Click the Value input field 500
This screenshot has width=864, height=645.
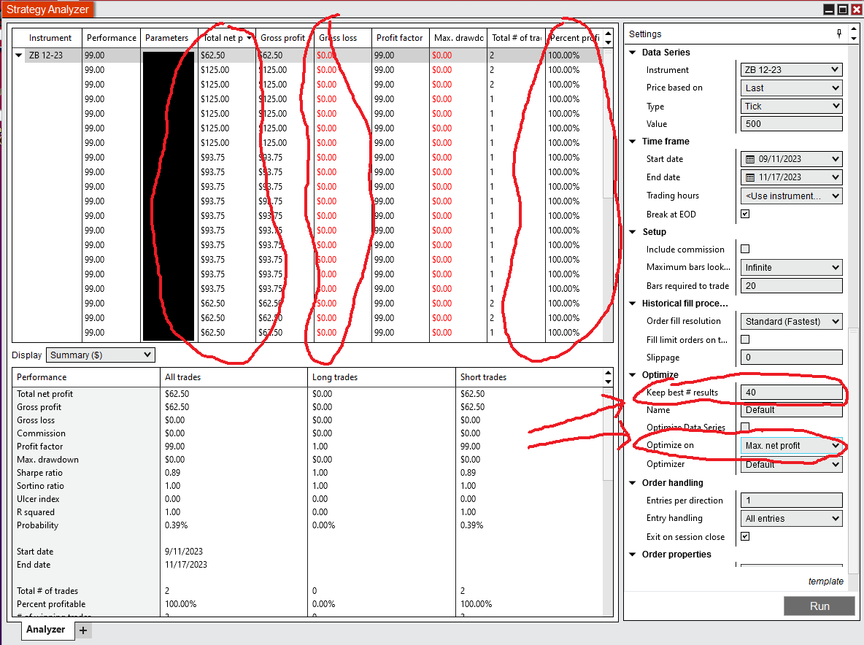click(791, 124)
